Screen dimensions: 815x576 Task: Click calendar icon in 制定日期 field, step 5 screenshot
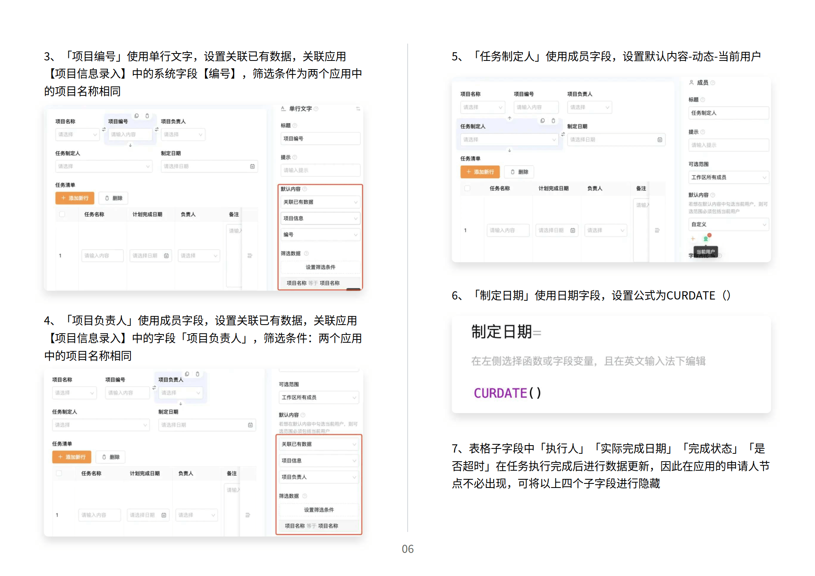coord(660,140)
